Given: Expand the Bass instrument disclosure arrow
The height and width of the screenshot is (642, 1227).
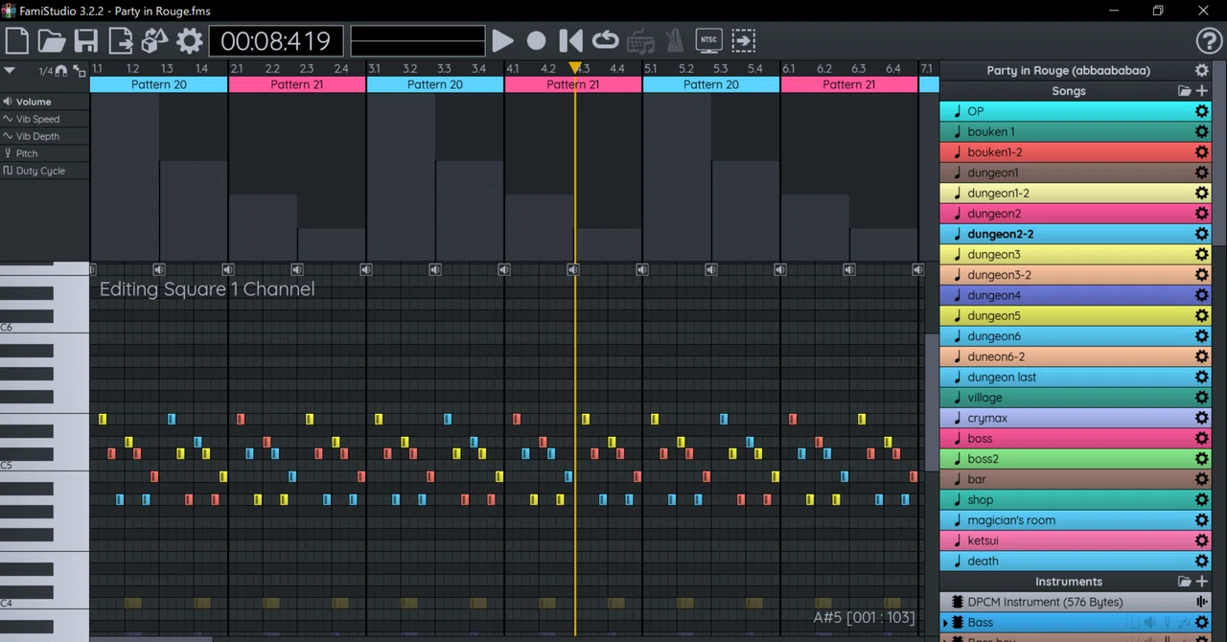Looking at the screenshot, I should coord(945,623).
